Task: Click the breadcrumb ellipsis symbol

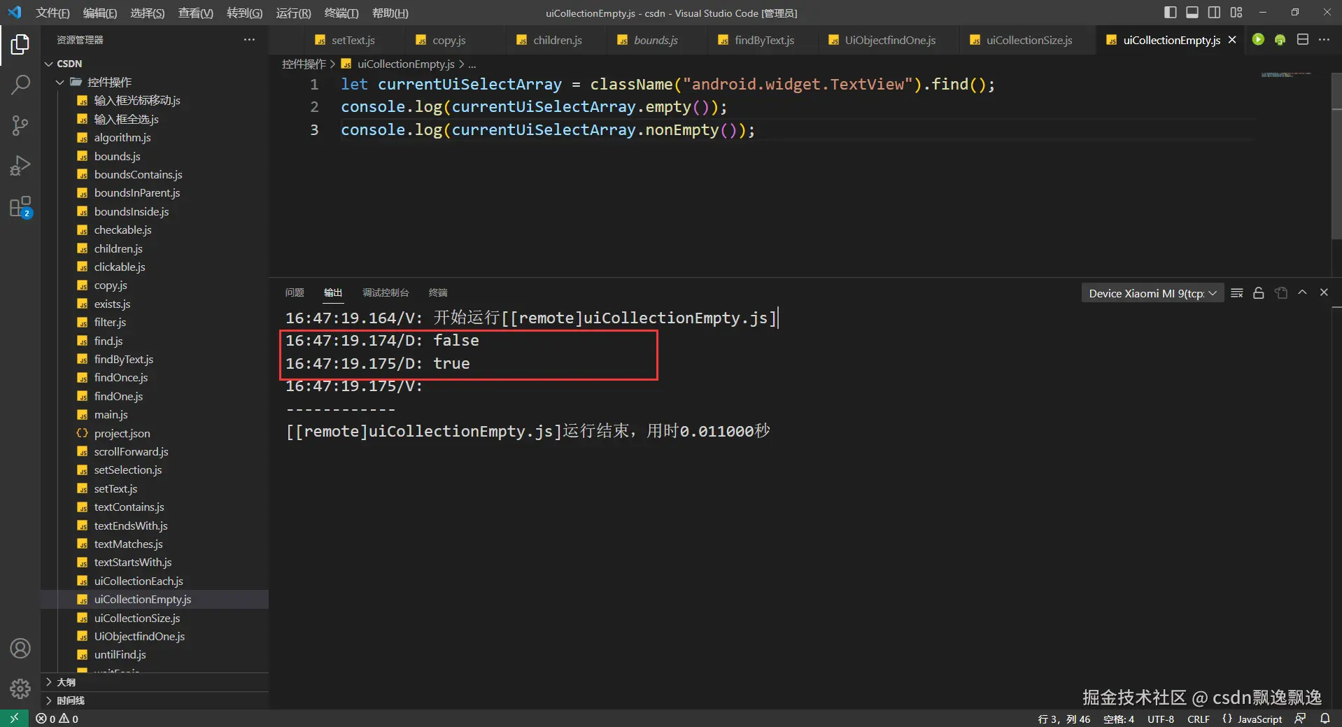Action: [x=472, y=64]
